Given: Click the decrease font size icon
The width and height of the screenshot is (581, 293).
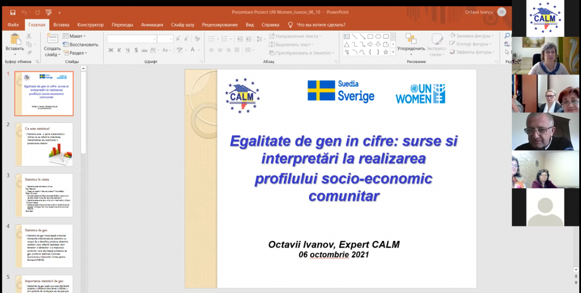Looking at the screenshot, I should click(186, 39).
